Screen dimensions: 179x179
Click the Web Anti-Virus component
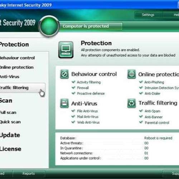[88, 122]
